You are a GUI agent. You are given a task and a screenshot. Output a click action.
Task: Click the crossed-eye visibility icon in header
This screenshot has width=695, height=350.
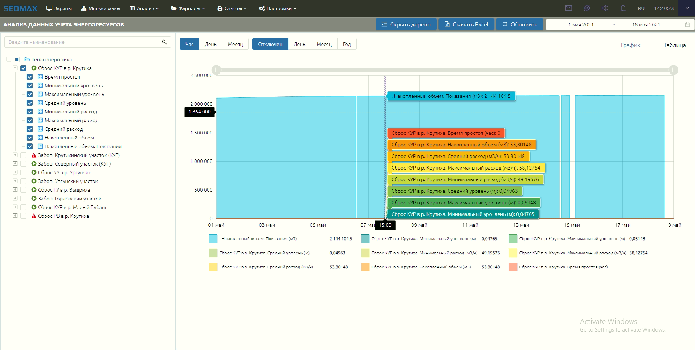(x=587, y=8)
